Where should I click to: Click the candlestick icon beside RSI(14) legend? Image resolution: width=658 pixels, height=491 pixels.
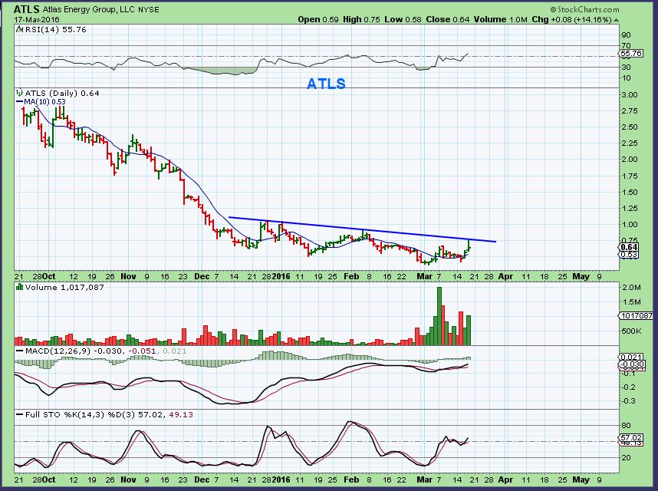pyautogui.click(x=20, y=29)
